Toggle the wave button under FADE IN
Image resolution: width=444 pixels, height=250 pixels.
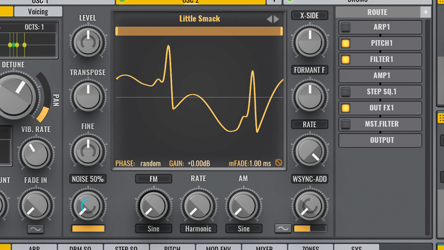point(36,229)
